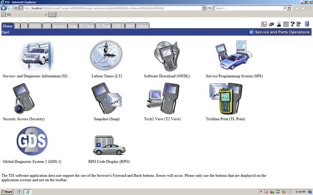Open the Global Diagnostic System 2 link

pos(32,161)
